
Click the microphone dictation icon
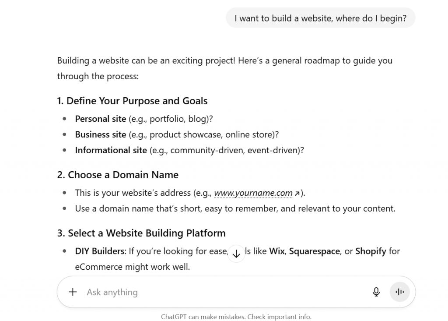coord(376,292)
